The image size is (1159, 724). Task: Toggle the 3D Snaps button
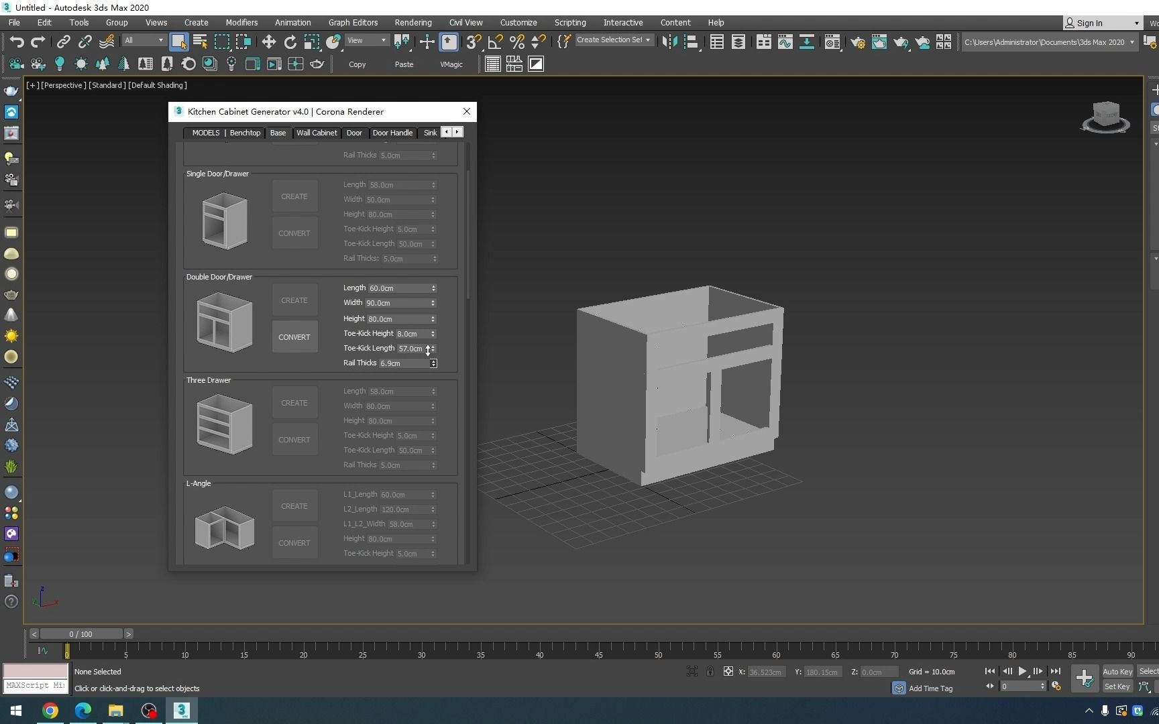point(473,42)
